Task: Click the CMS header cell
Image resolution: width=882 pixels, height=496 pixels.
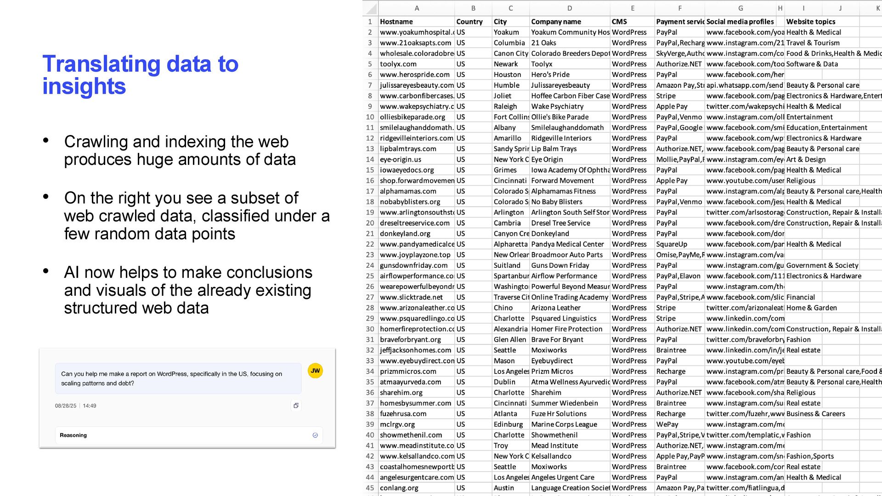Action: 619,22
